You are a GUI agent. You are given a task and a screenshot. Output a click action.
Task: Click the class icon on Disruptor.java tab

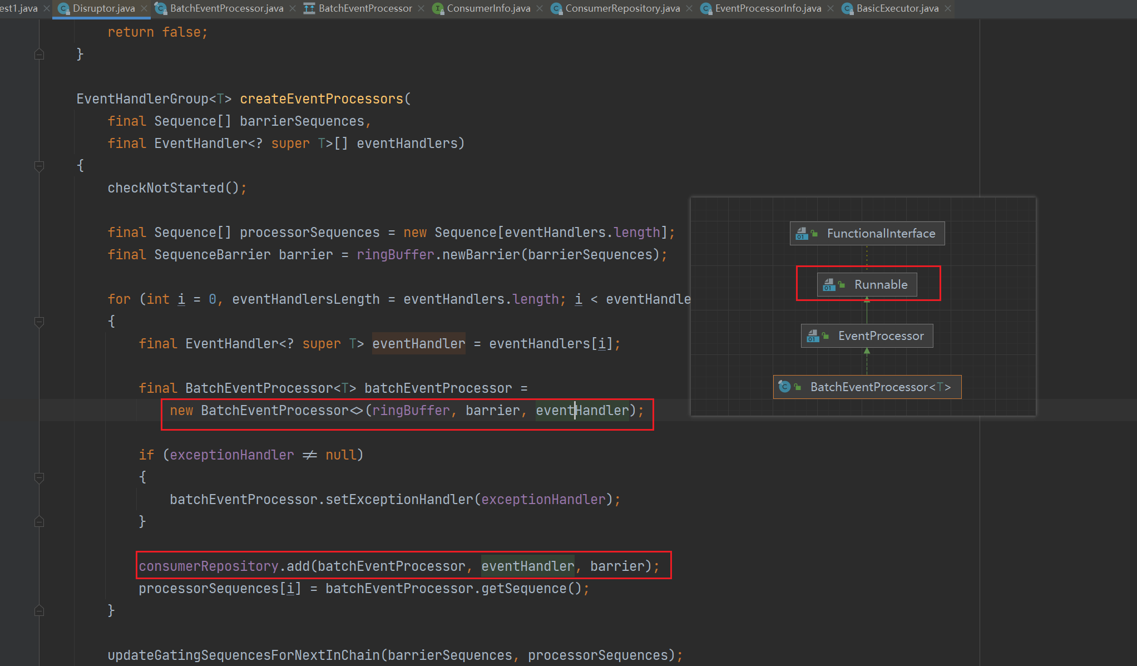tap(63, 8)
